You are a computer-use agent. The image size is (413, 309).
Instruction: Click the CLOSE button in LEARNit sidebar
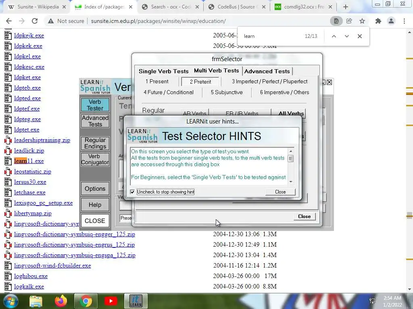[x=95, y=221]
